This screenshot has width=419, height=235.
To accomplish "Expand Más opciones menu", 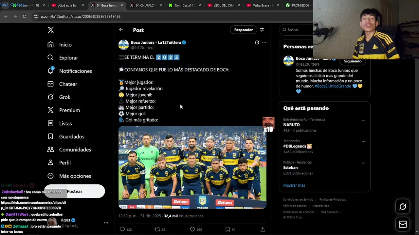I will click(x=69, y=176).
